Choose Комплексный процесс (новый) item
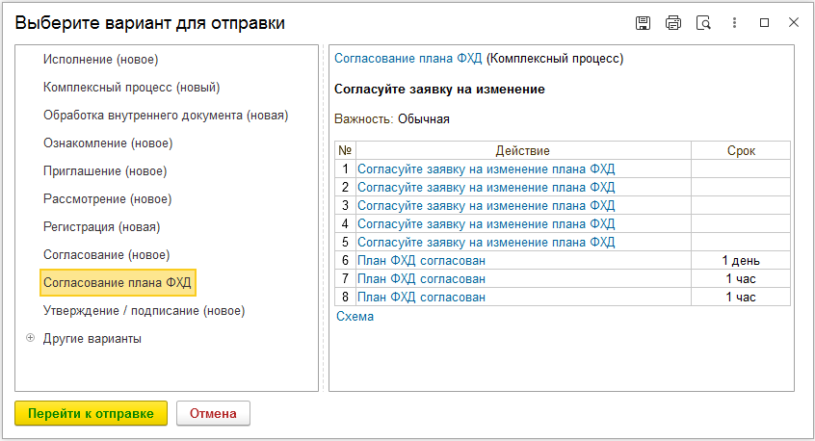The width and height of the screenshot is (815, 441). point(132,88)
